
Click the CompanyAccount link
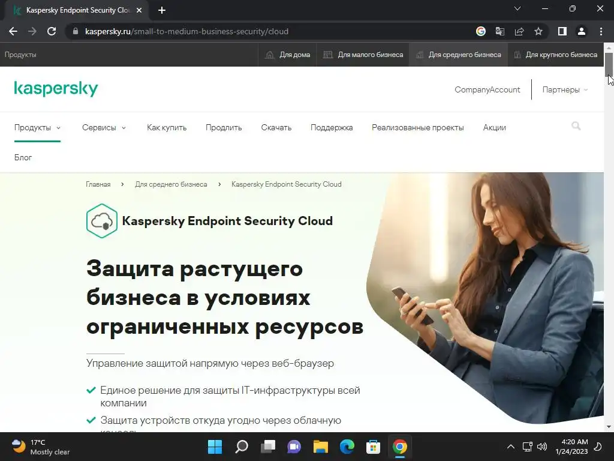[487, 90]
